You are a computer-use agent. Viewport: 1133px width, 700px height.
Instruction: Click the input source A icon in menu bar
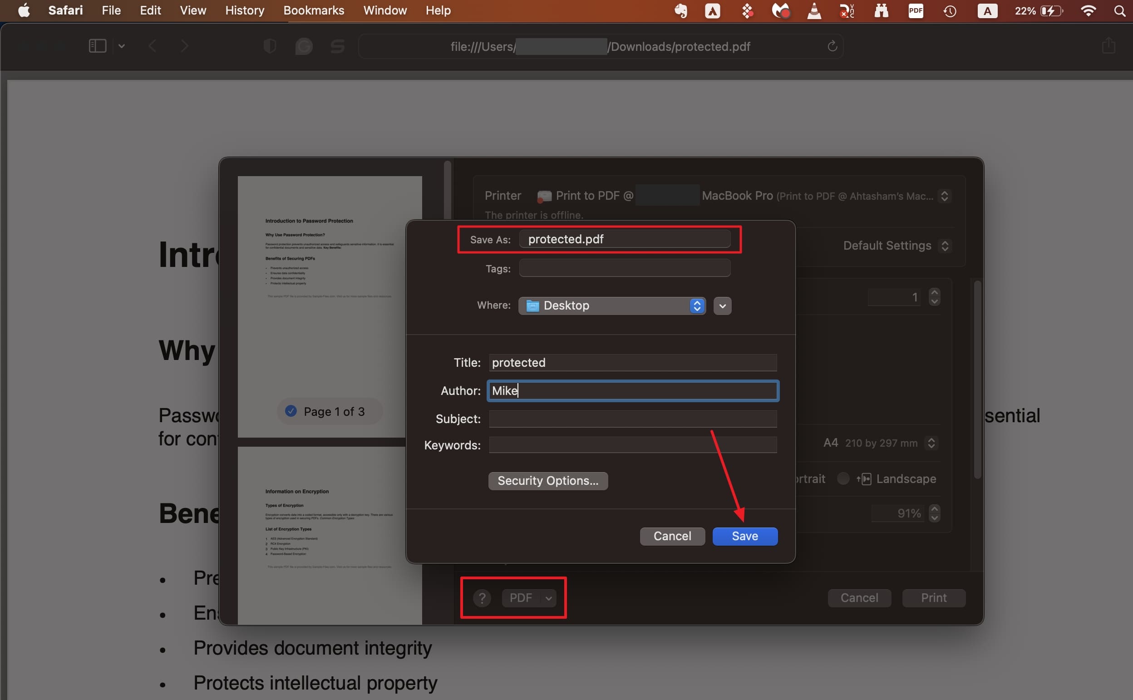tap(987, 10)
